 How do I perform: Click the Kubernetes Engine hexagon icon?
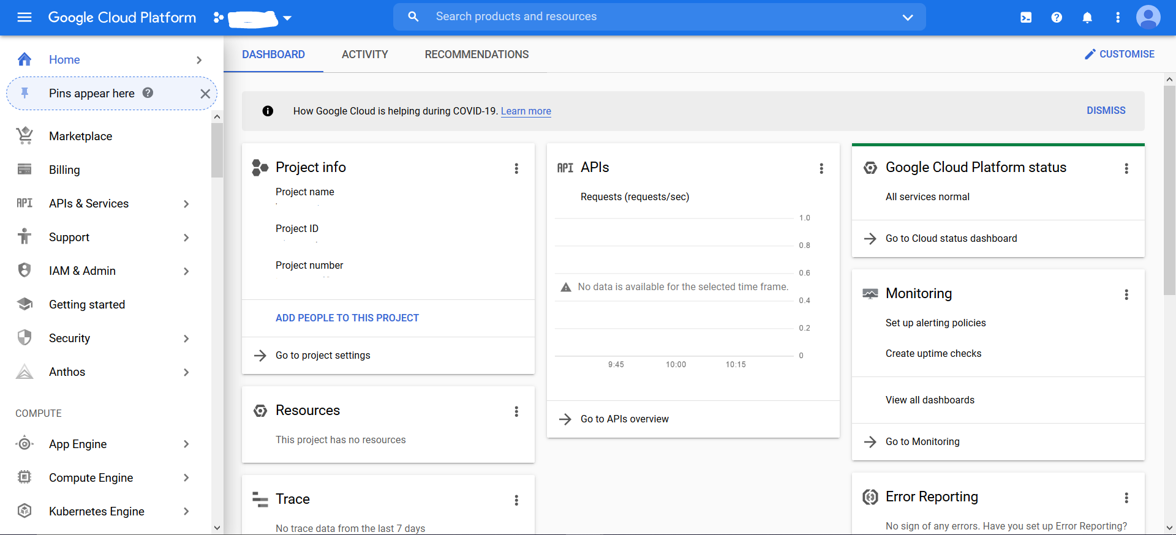click(x=24, y=511)
